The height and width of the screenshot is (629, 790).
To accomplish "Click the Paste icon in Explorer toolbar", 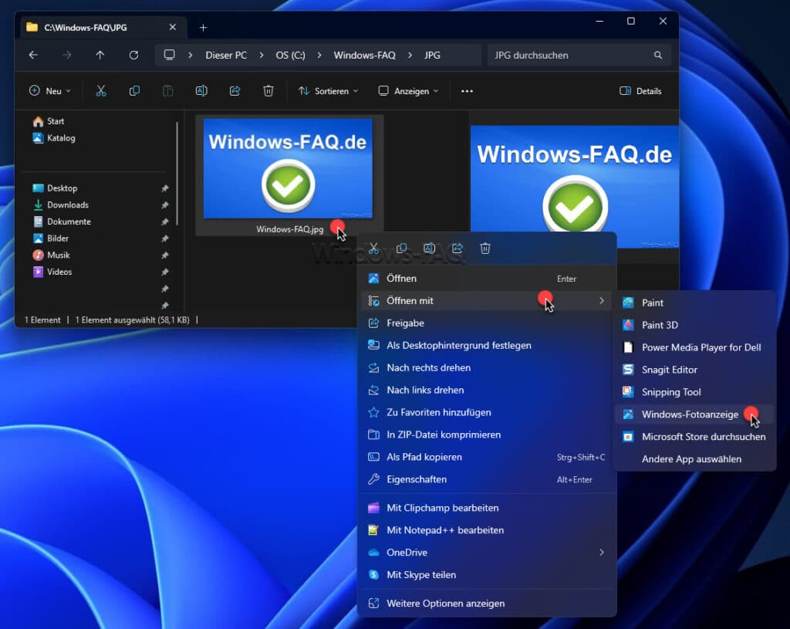I will pyautogui.click(x=167, y=91).
